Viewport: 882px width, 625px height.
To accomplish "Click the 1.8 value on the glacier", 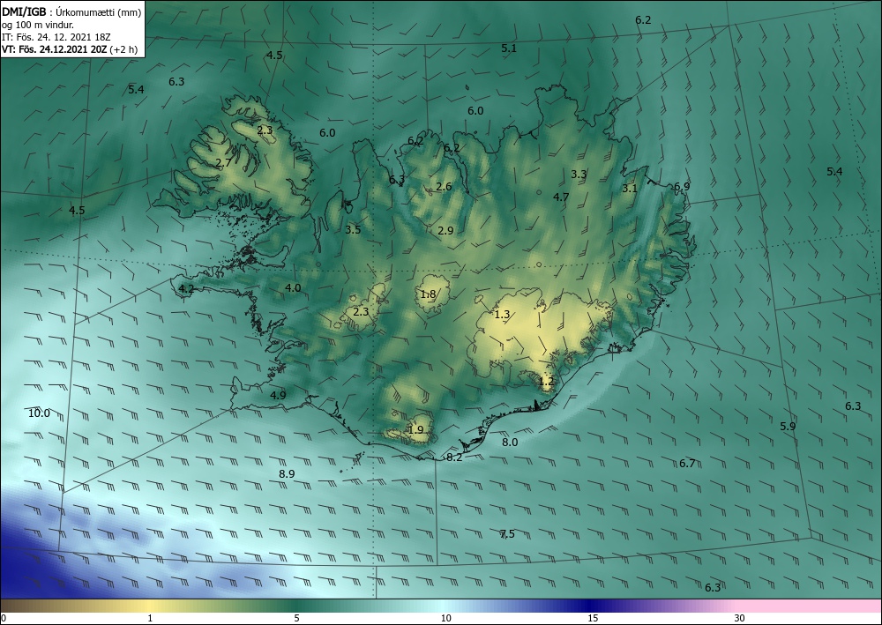I will (428, 294).
